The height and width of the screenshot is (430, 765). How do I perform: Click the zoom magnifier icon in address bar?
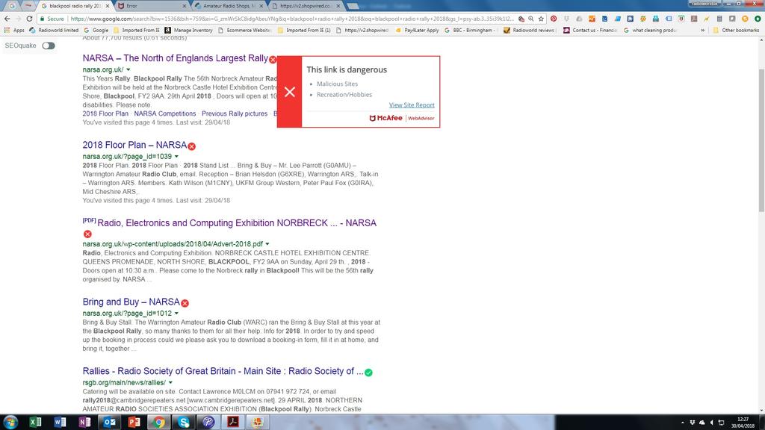pos(531,19)
